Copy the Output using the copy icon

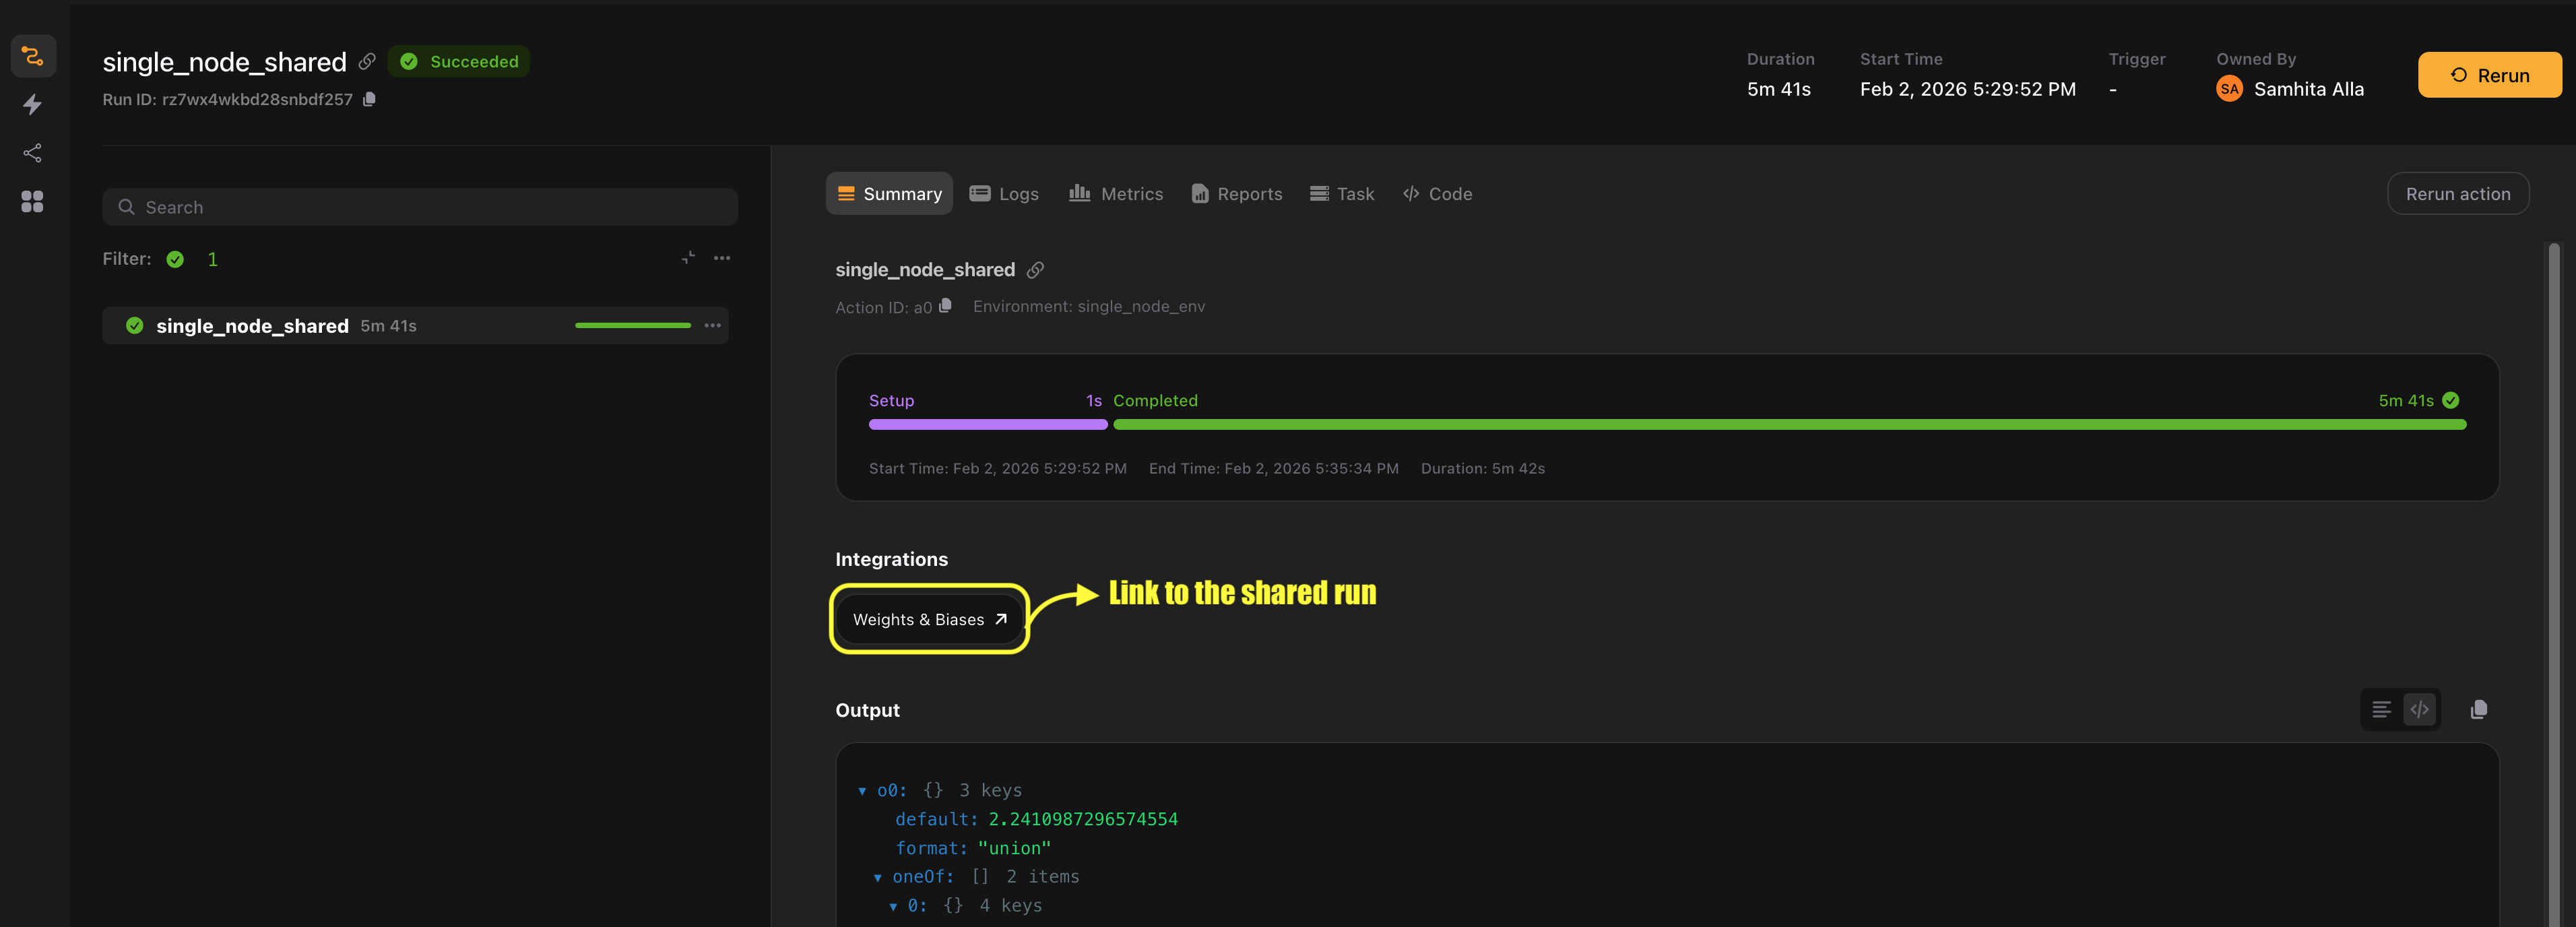[2479, 709]
